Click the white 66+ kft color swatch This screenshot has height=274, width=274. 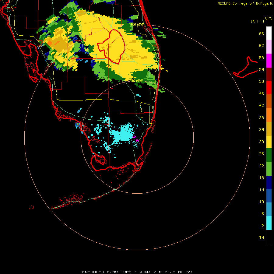[x=269, y=33]
